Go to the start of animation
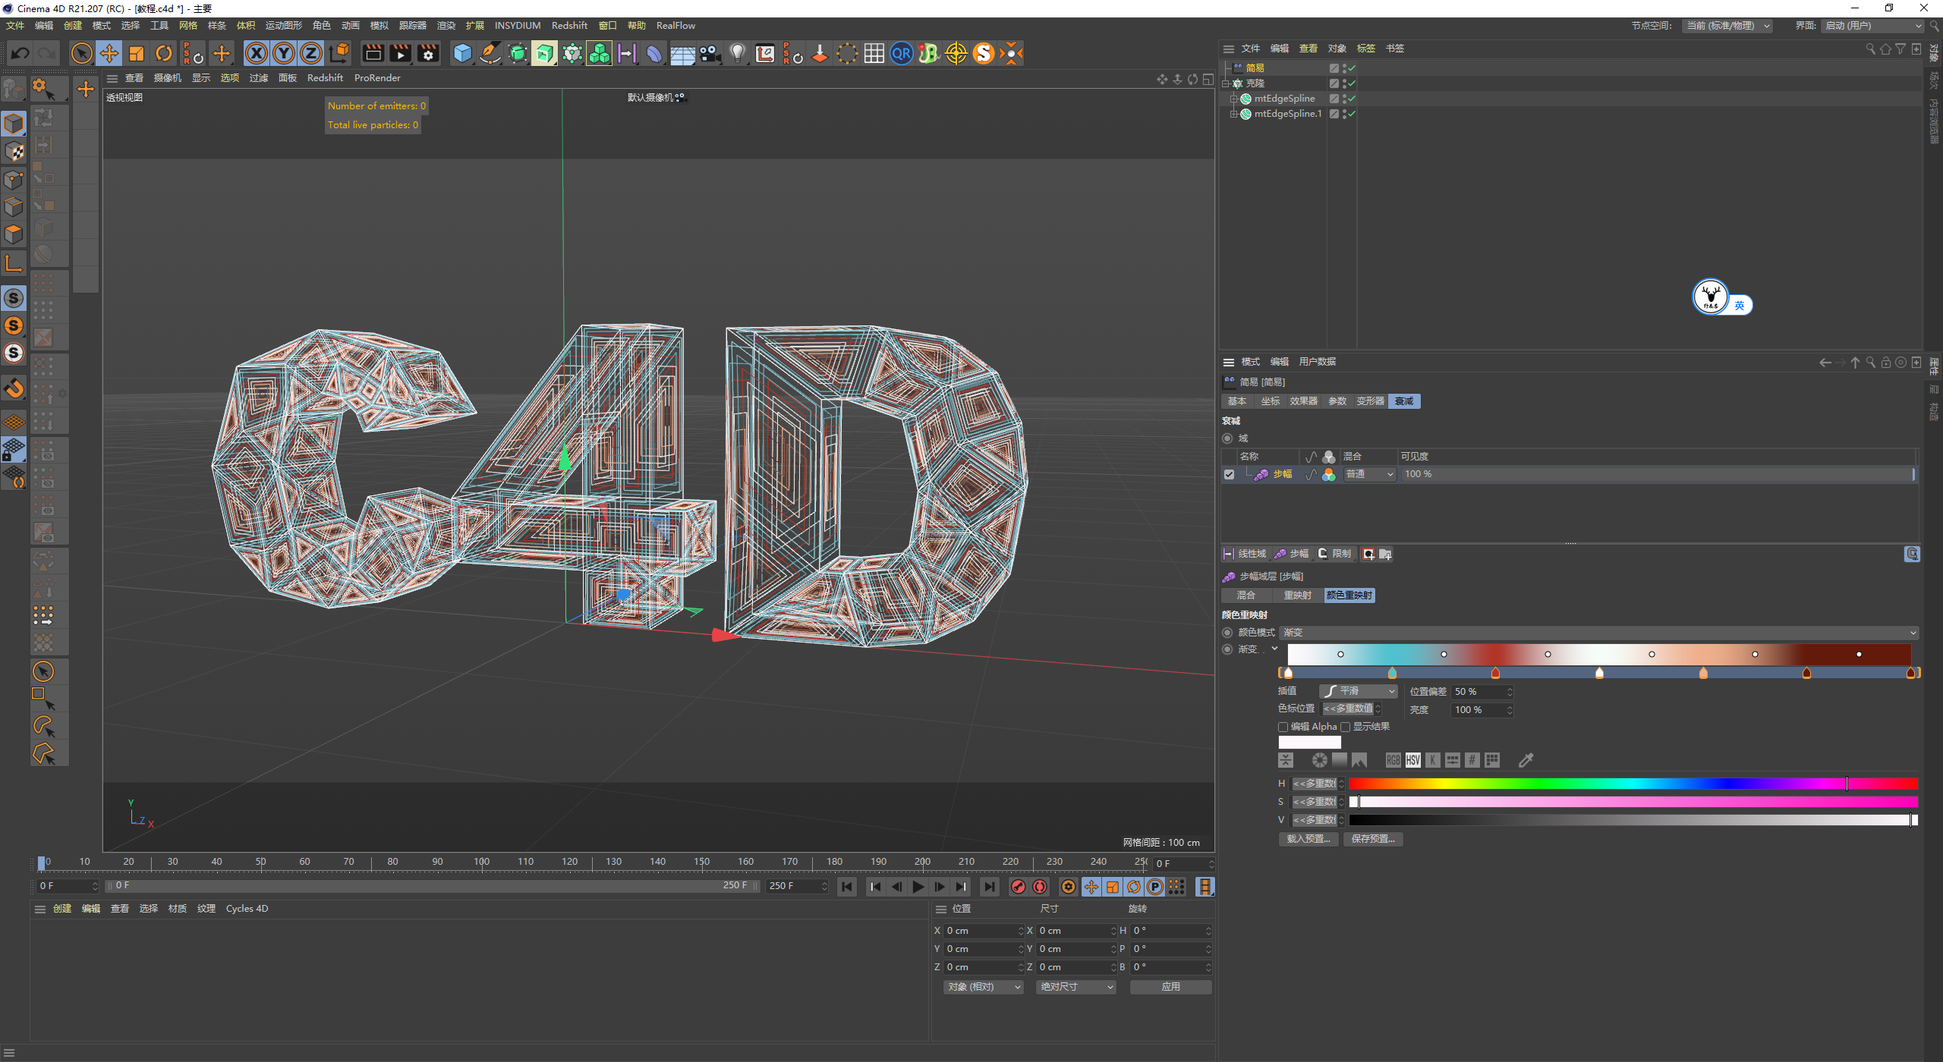 tap(847, 887)
